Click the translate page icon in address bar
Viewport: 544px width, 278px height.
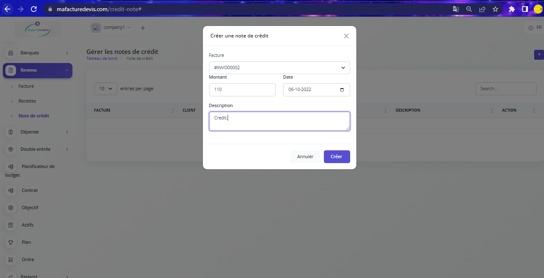click(x=456, y=9)
